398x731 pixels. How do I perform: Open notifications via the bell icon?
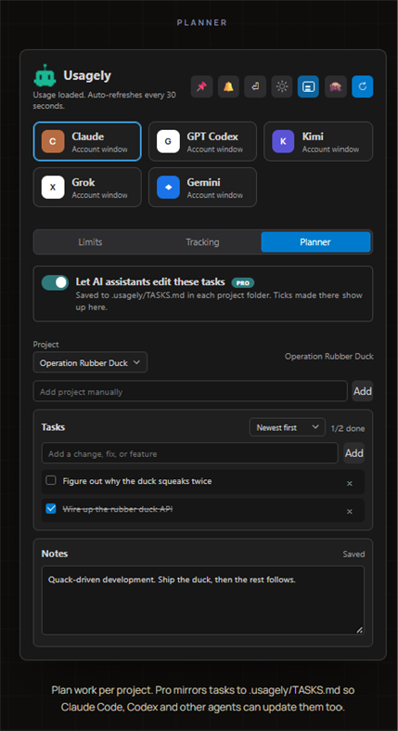coord(228,86)
